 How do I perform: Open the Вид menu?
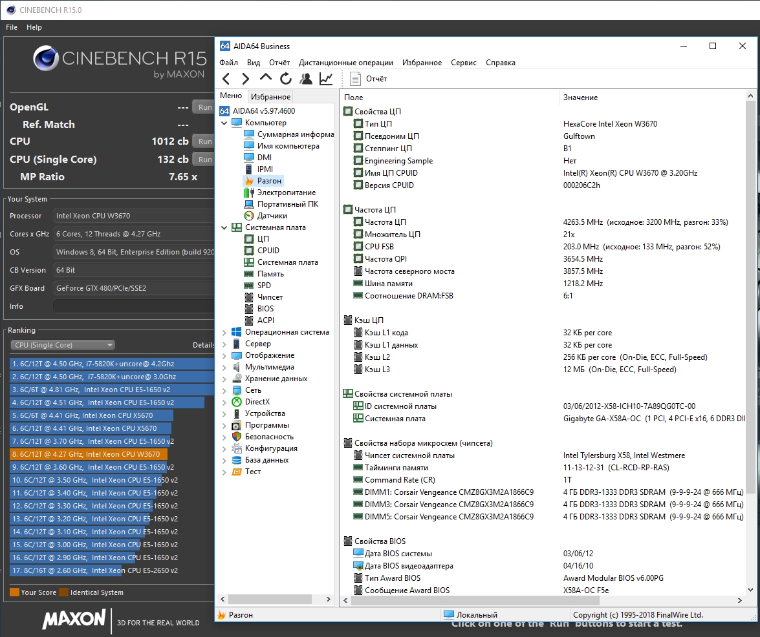click(254, 63)
